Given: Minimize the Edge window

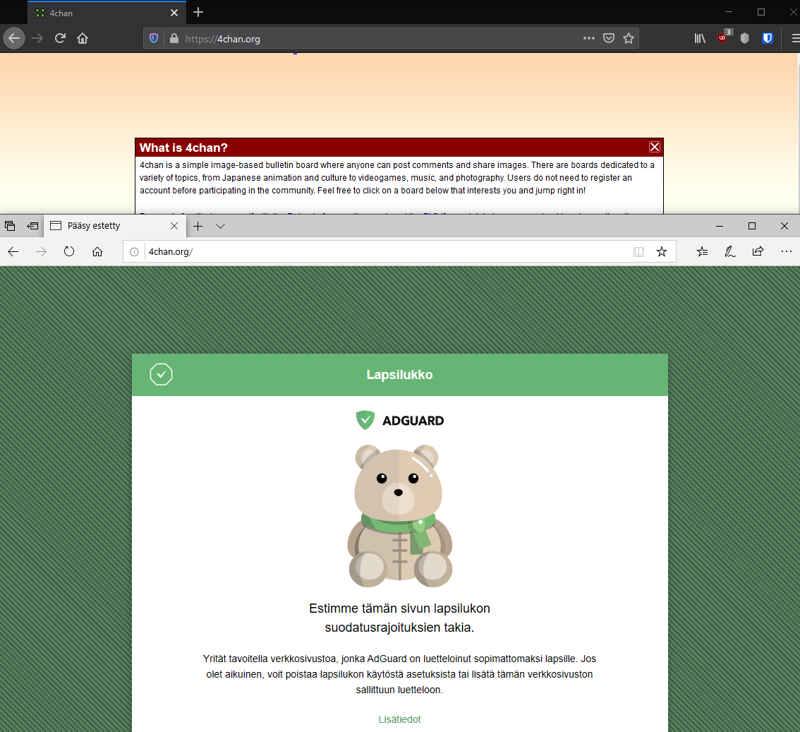Looking at the screenshot, I should 720,226.
